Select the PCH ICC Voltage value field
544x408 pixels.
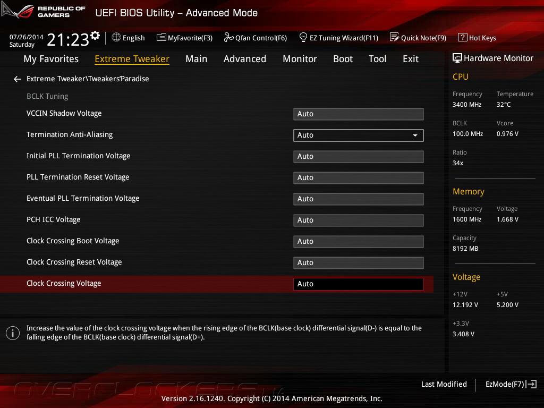[359, 220]
